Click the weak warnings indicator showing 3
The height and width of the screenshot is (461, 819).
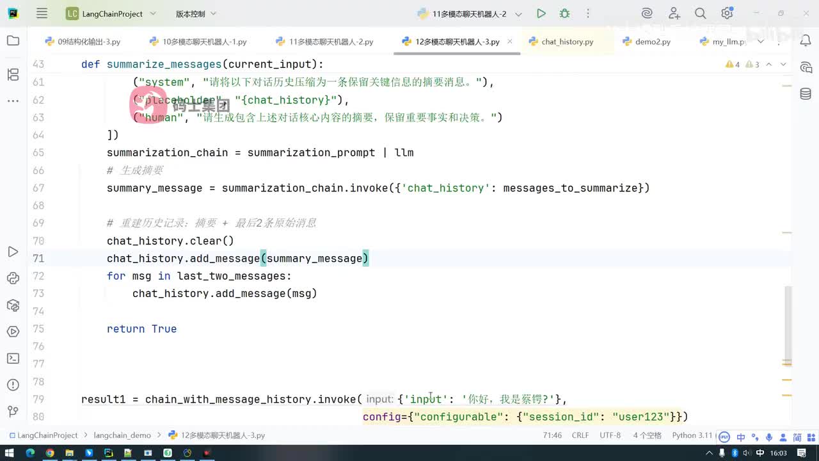pos(752,64)
